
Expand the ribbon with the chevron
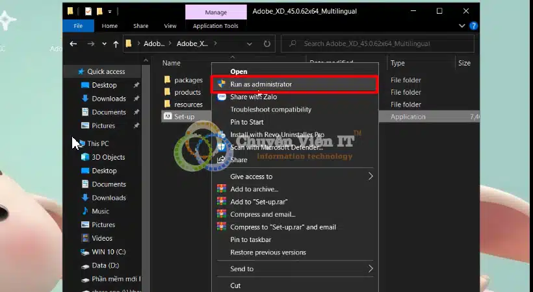(x=461, y=26)
